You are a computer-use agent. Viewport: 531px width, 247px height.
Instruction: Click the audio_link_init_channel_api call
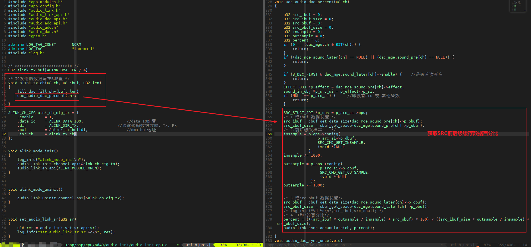click(69, 164)
